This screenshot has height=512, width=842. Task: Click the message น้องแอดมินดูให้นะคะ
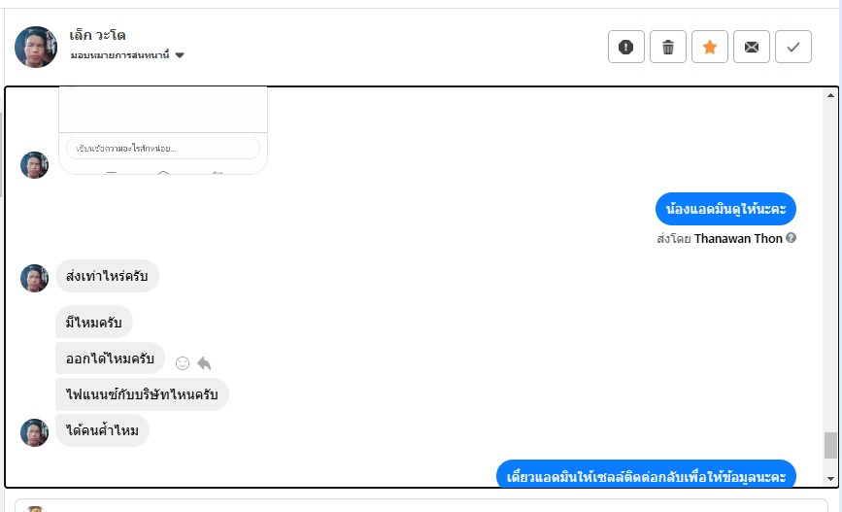(x=725, y=209)
